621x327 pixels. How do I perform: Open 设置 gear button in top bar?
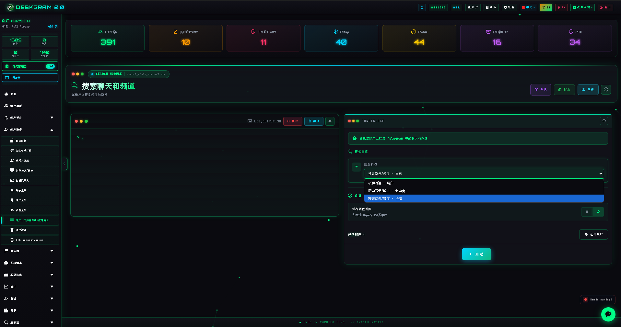tap(509, 7)
